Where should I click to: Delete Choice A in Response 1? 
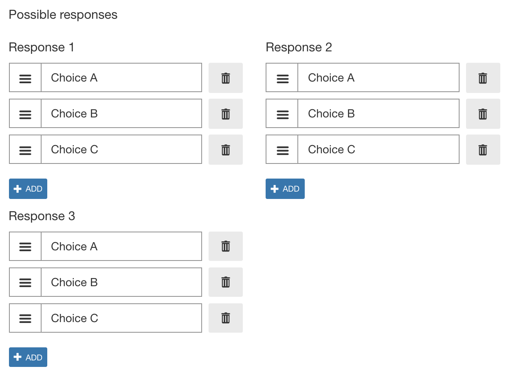coord(225,77)
